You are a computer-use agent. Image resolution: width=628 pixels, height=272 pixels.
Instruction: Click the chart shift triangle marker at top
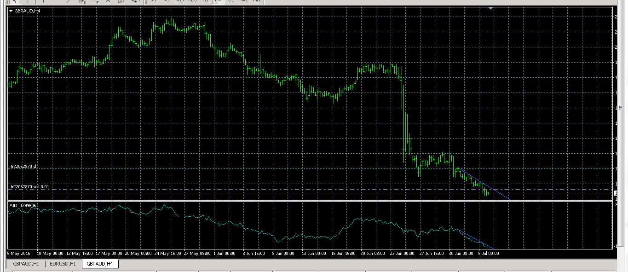tap(491, 8)
